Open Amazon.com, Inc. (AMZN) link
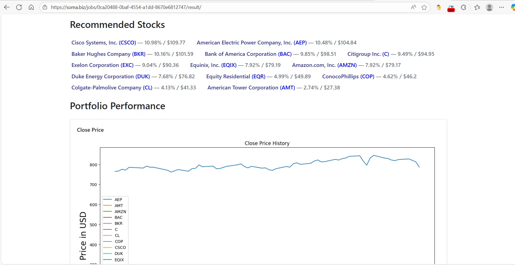 click(324, 65)
